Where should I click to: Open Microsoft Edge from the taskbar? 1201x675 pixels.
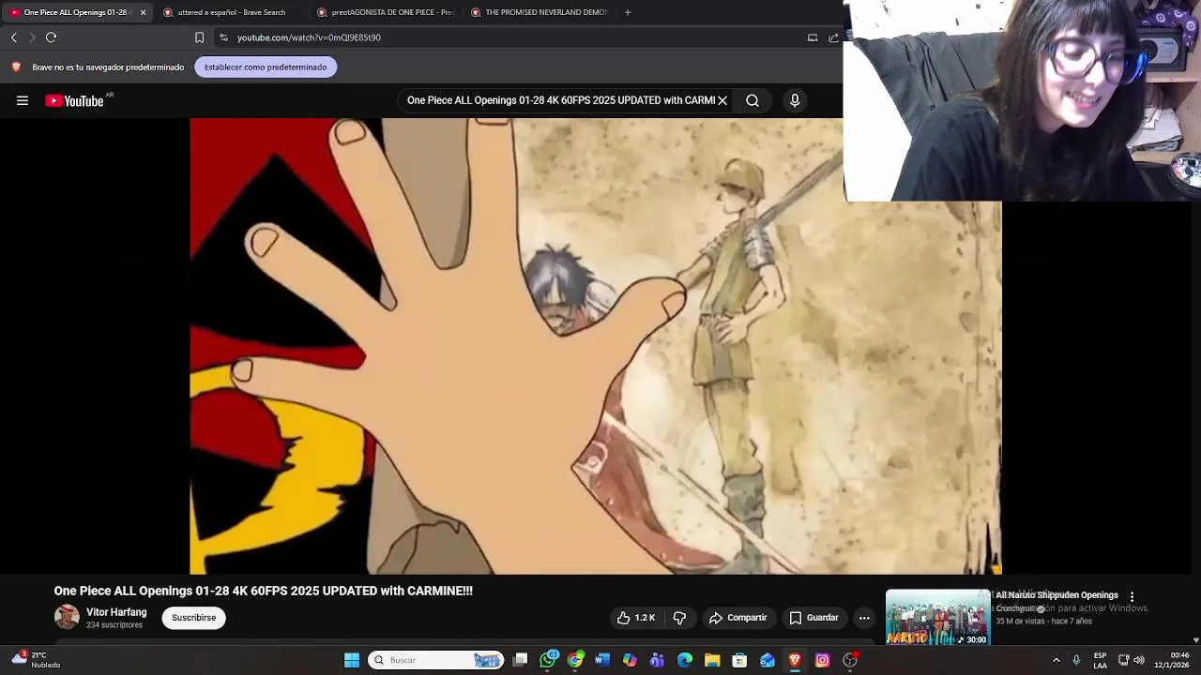(x=685, y=660)
